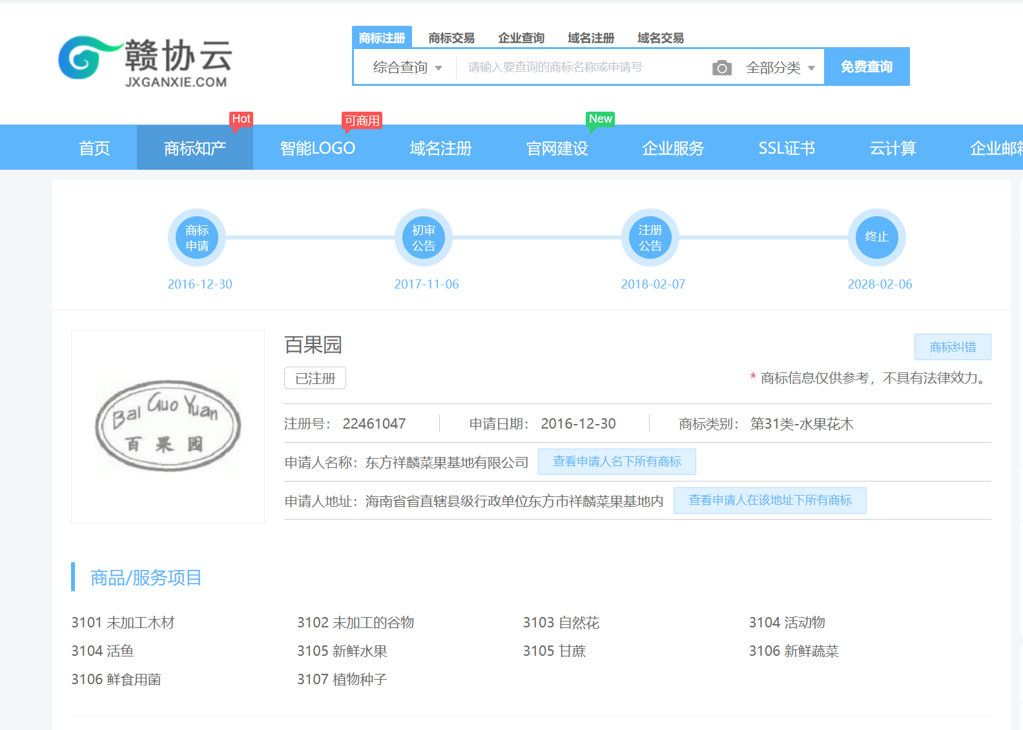Go to 首页 in the navigation bar
The height and width of the screenshot is (730, 1023).
tap(94, 148)
